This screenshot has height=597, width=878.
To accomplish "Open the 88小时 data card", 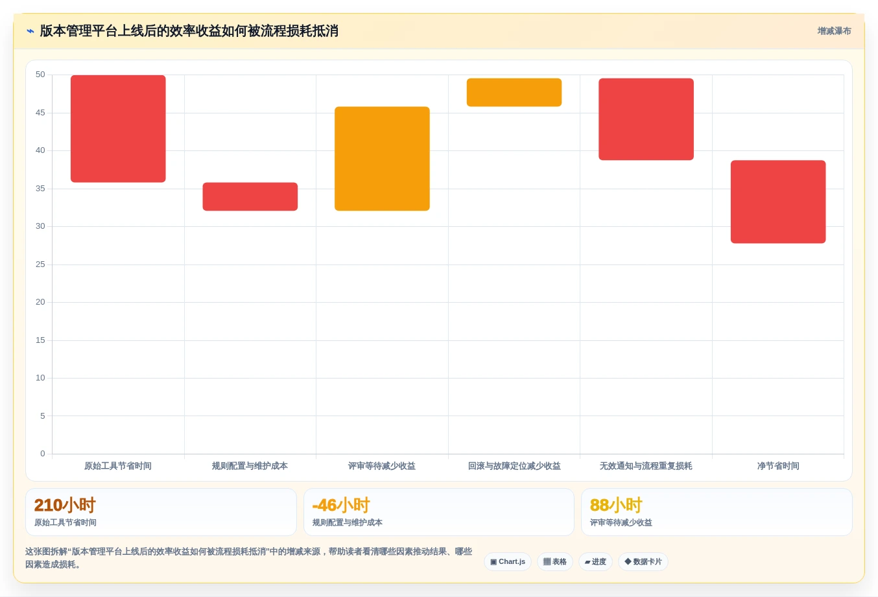I will click(x=717, y=512).
